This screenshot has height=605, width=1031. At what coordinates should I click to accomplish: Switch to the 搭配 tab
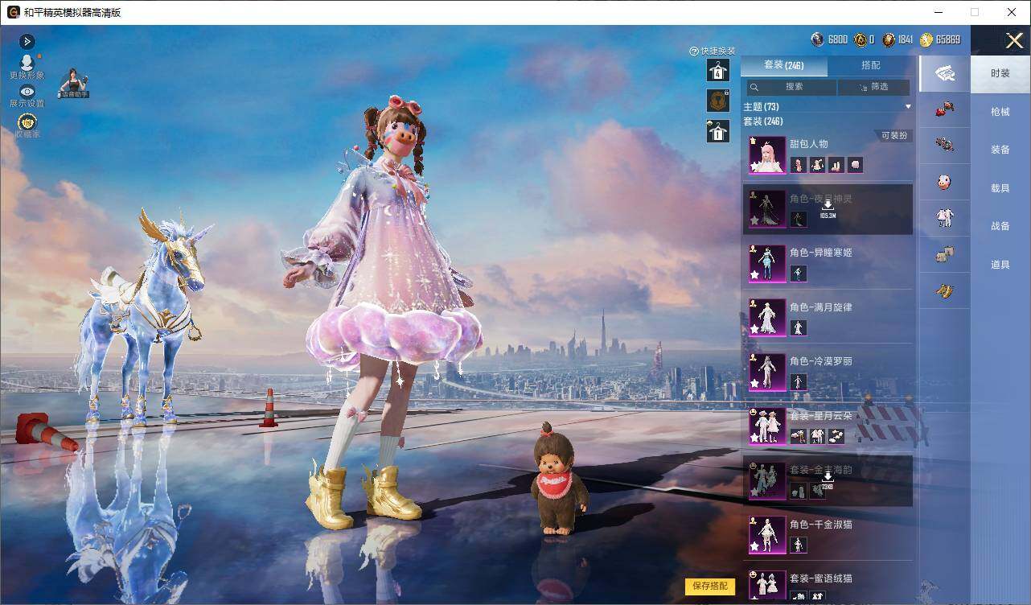pyautogui.click(x=871, y=65)
